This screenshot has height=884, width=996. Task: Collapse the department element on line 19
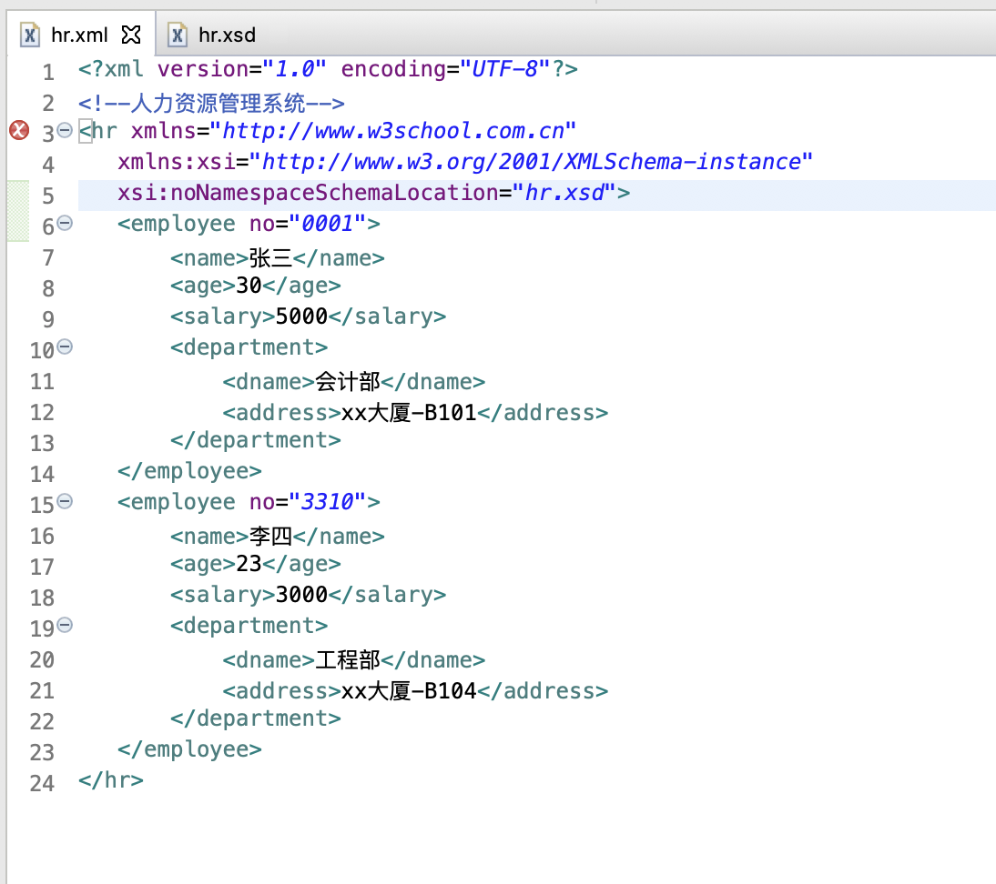(65, 625)
